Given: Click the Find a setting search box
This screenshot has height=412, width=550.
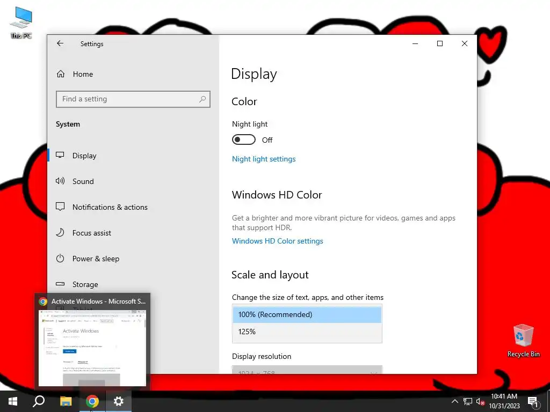Looking at the screenshot, I should coord(133,99).
